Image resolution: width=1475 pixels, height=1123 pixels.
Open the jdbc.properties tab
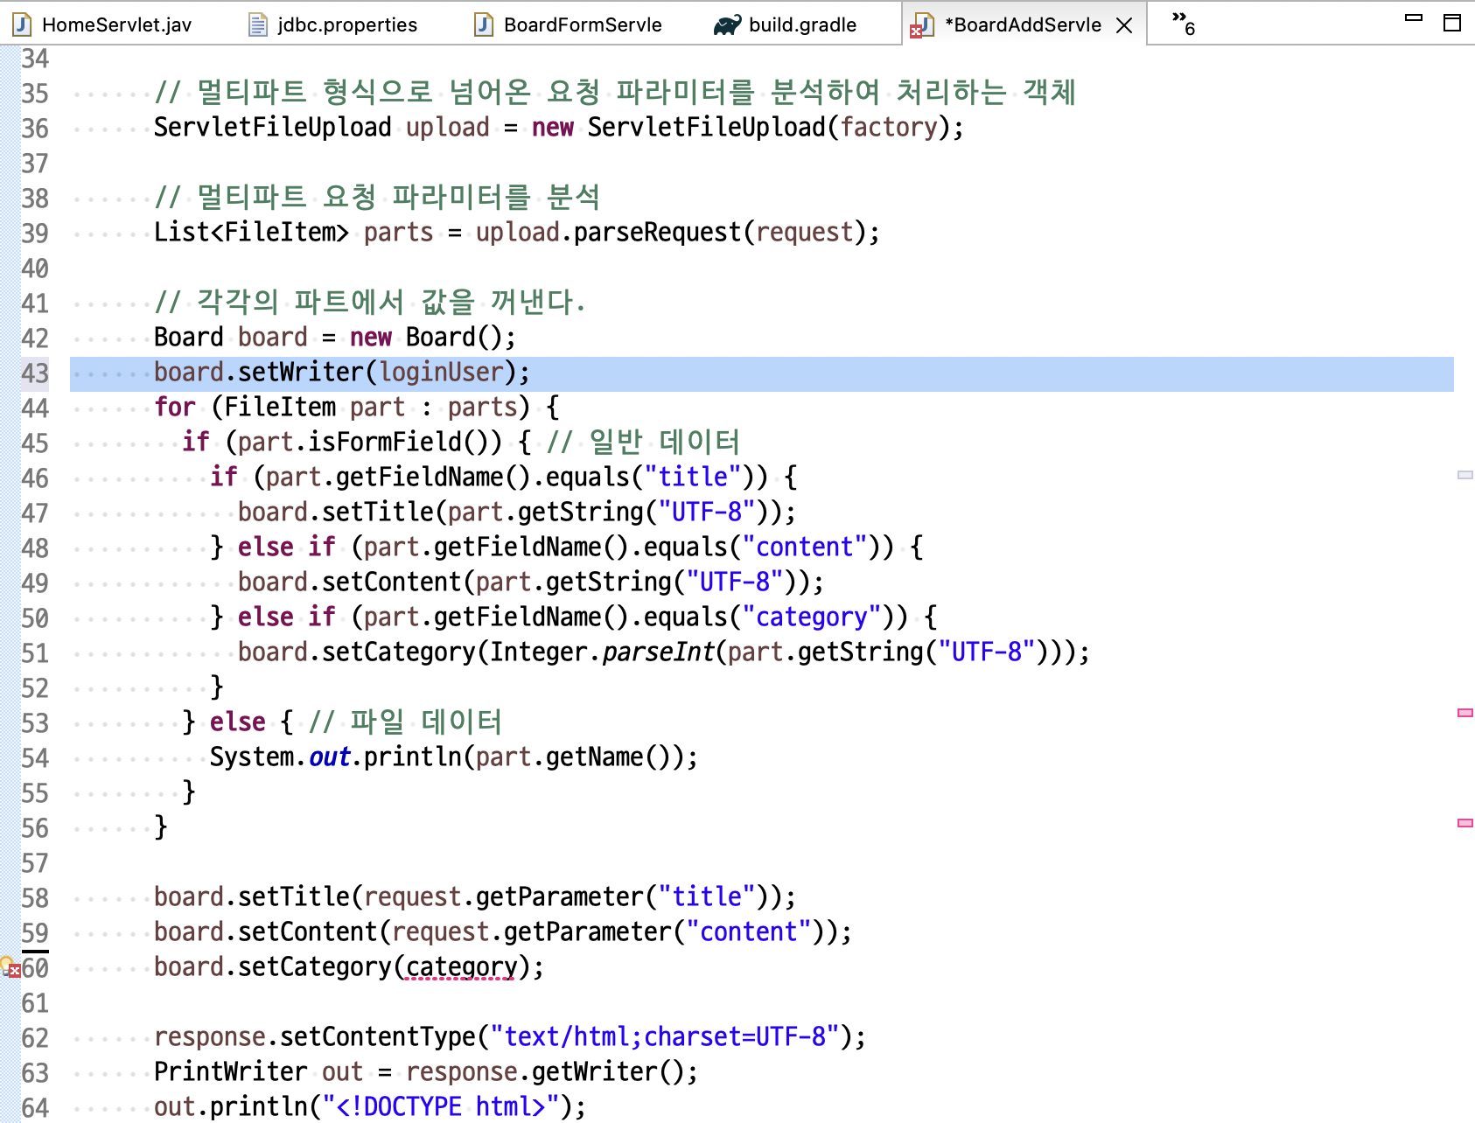click(333, 24)
